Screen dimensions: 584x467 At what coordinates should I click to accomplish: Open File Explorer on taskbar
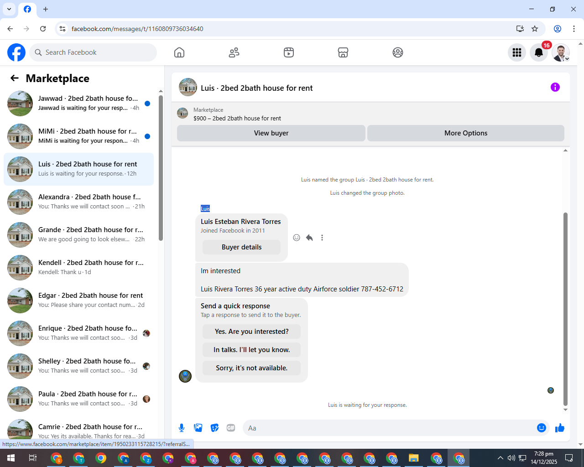pyautogui.click(x=414, y=458)
